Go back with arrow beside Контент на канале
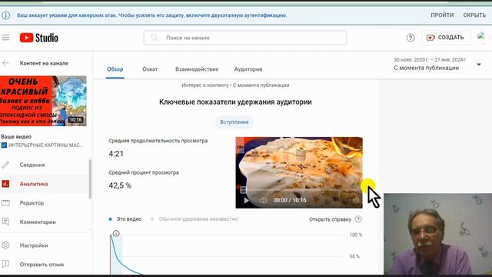Image resolution: width=492 pixels, height=277 pixels. 5,63
